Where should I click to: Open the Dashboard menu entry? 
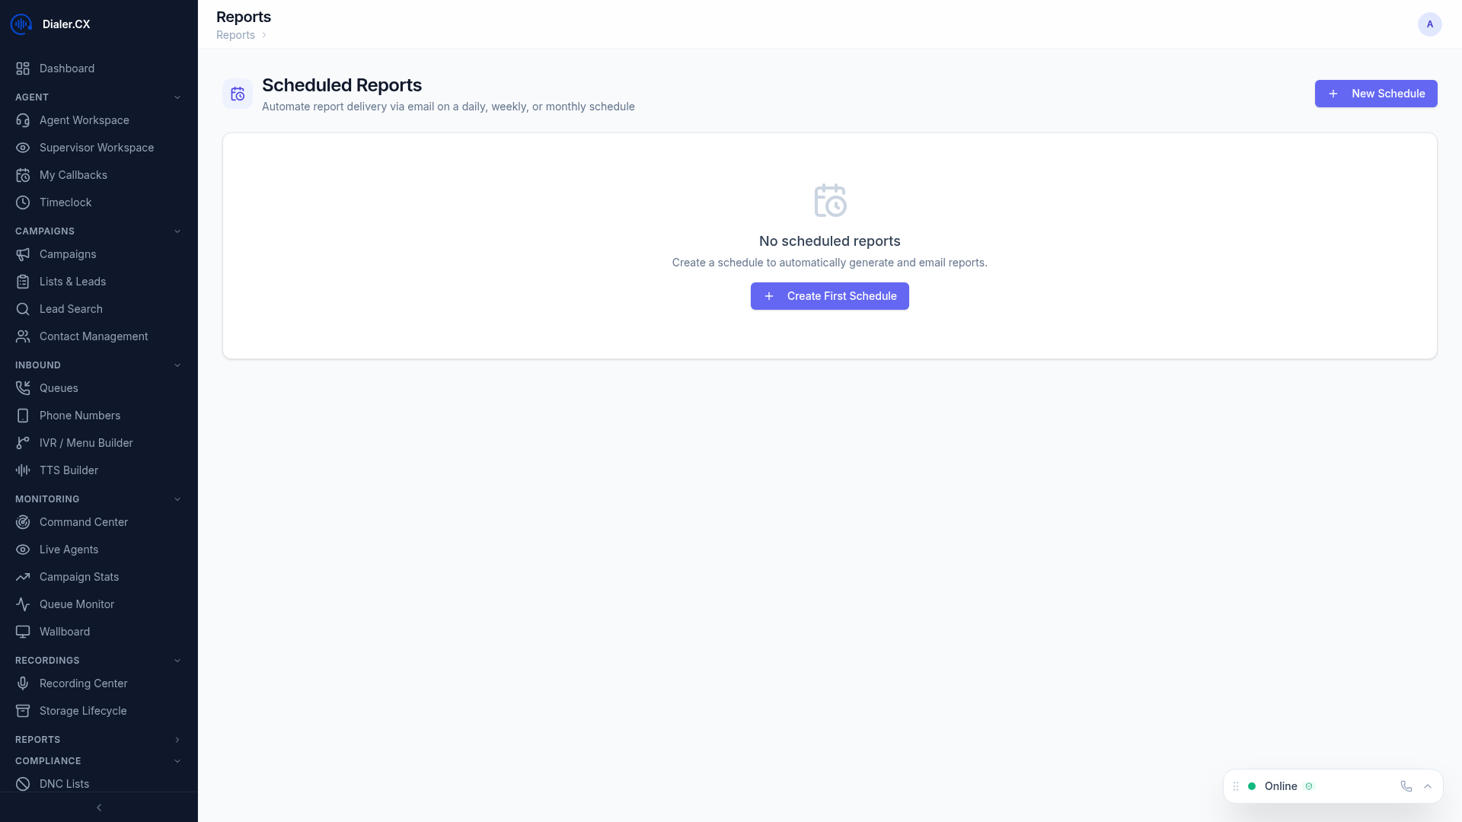click(x=67, y=68)
